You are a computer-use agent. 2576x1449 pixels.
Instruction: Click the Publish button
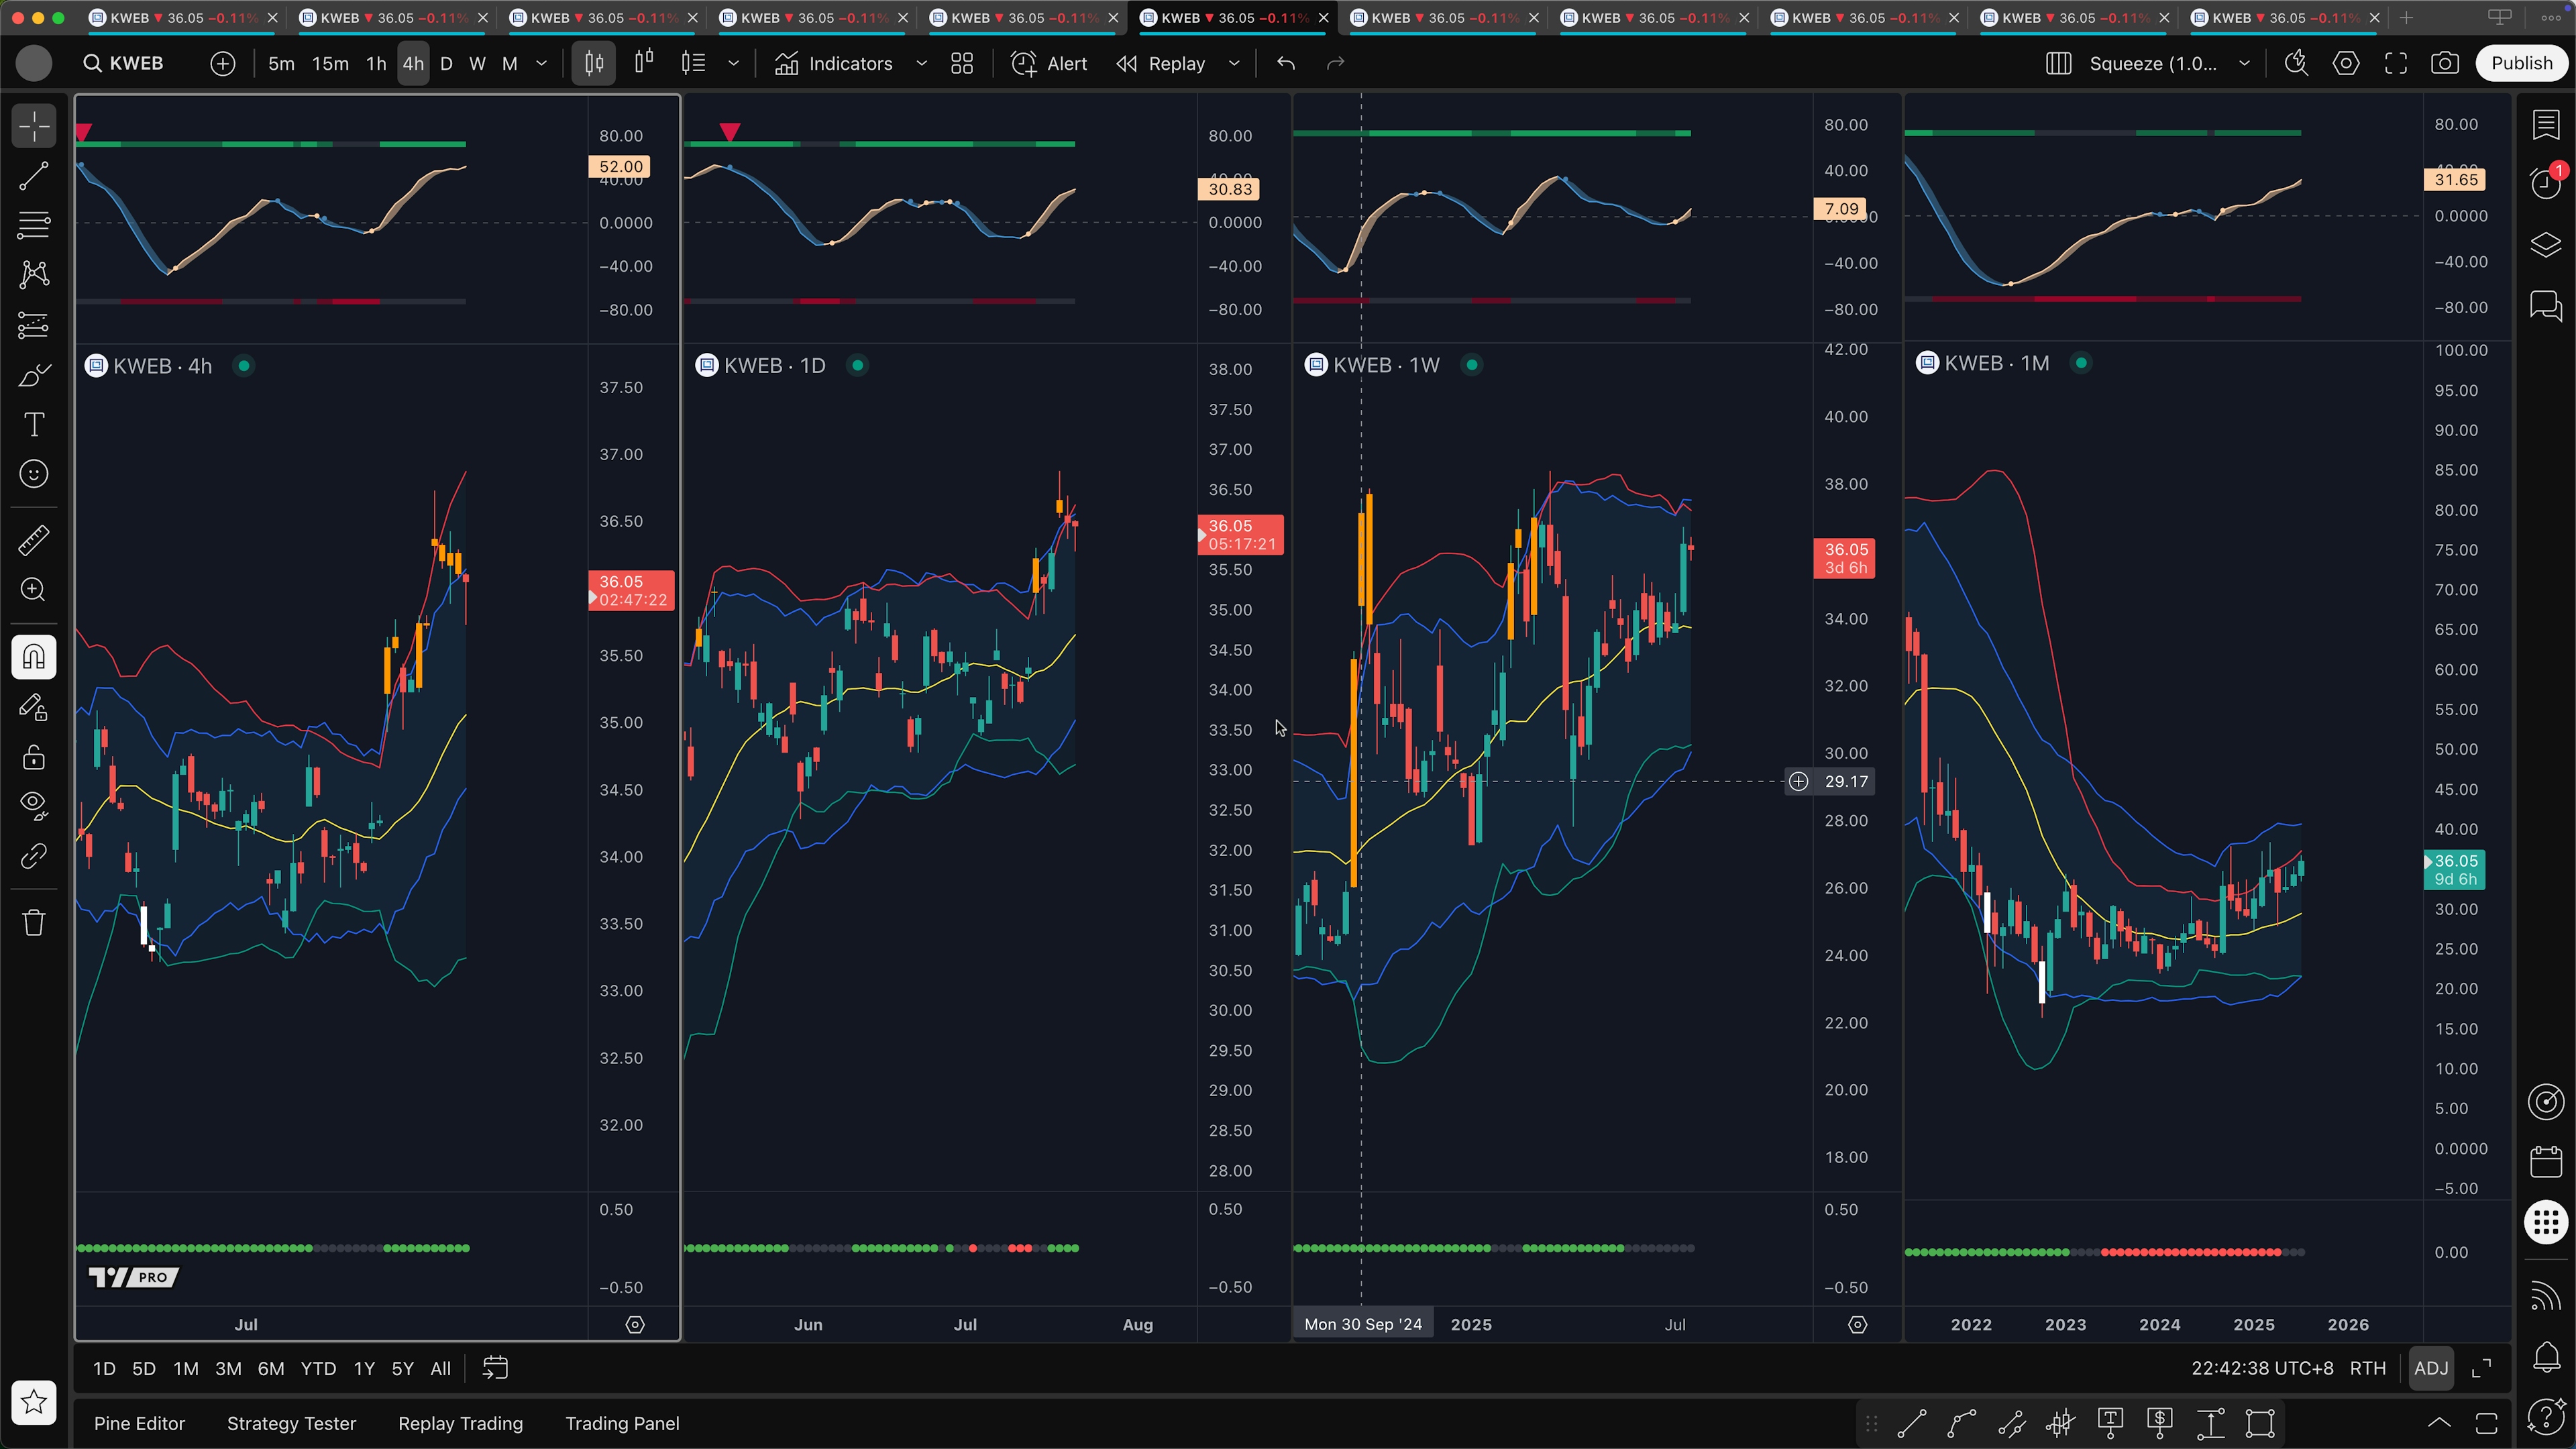(x=2521, y=64)
